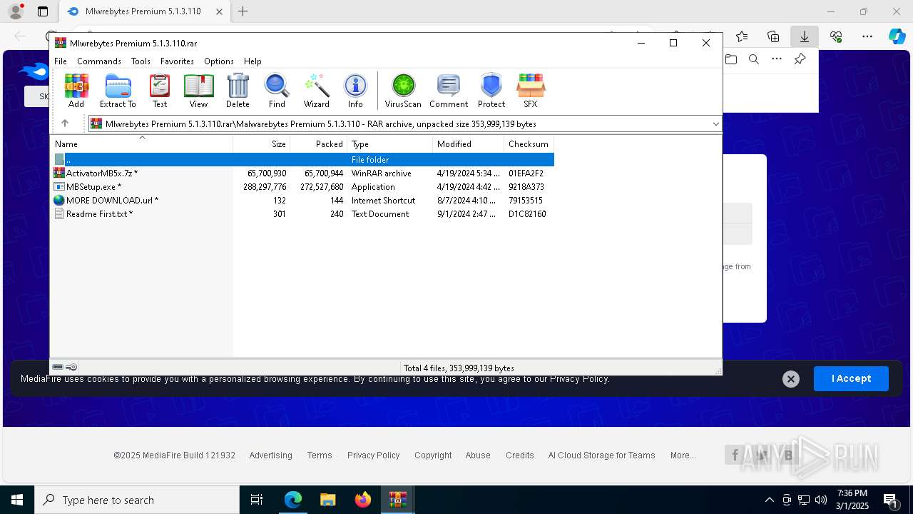Sort by the Type column header
This screenshot has width=913, height=514.
(x=390, y=144)
